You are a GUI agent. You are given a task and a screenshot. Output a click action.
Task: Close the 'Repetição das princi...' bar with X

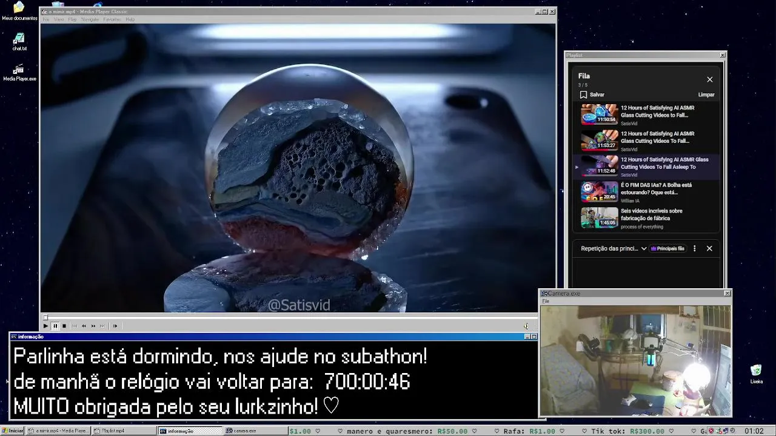click(x=709, y=248)
